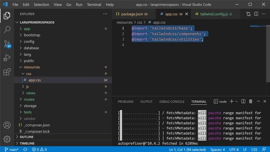Click the VS Code logo icon
Viewport: 270px width, 152px height.
(x=5, y=4)
